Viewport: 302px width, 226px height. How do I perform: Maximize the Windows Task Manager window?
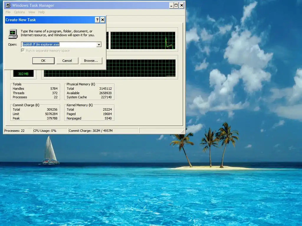point(176,5)
